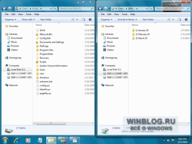The height and width of the screenshot is (144, 192).
Task: Click refresh button in right window address bar
Action: coord(151,9)
